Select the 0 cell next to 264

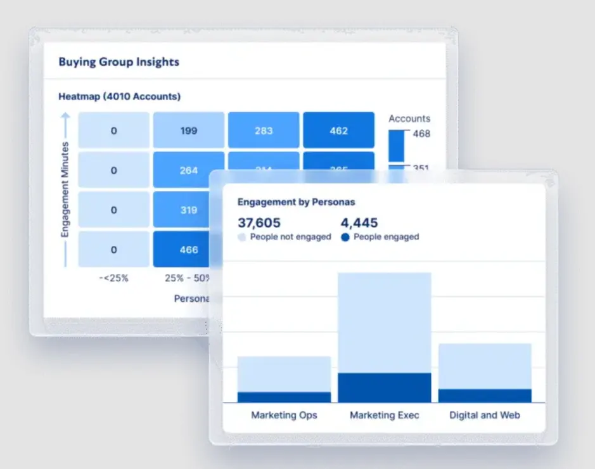pyautogui.click(x=114, y=170)
